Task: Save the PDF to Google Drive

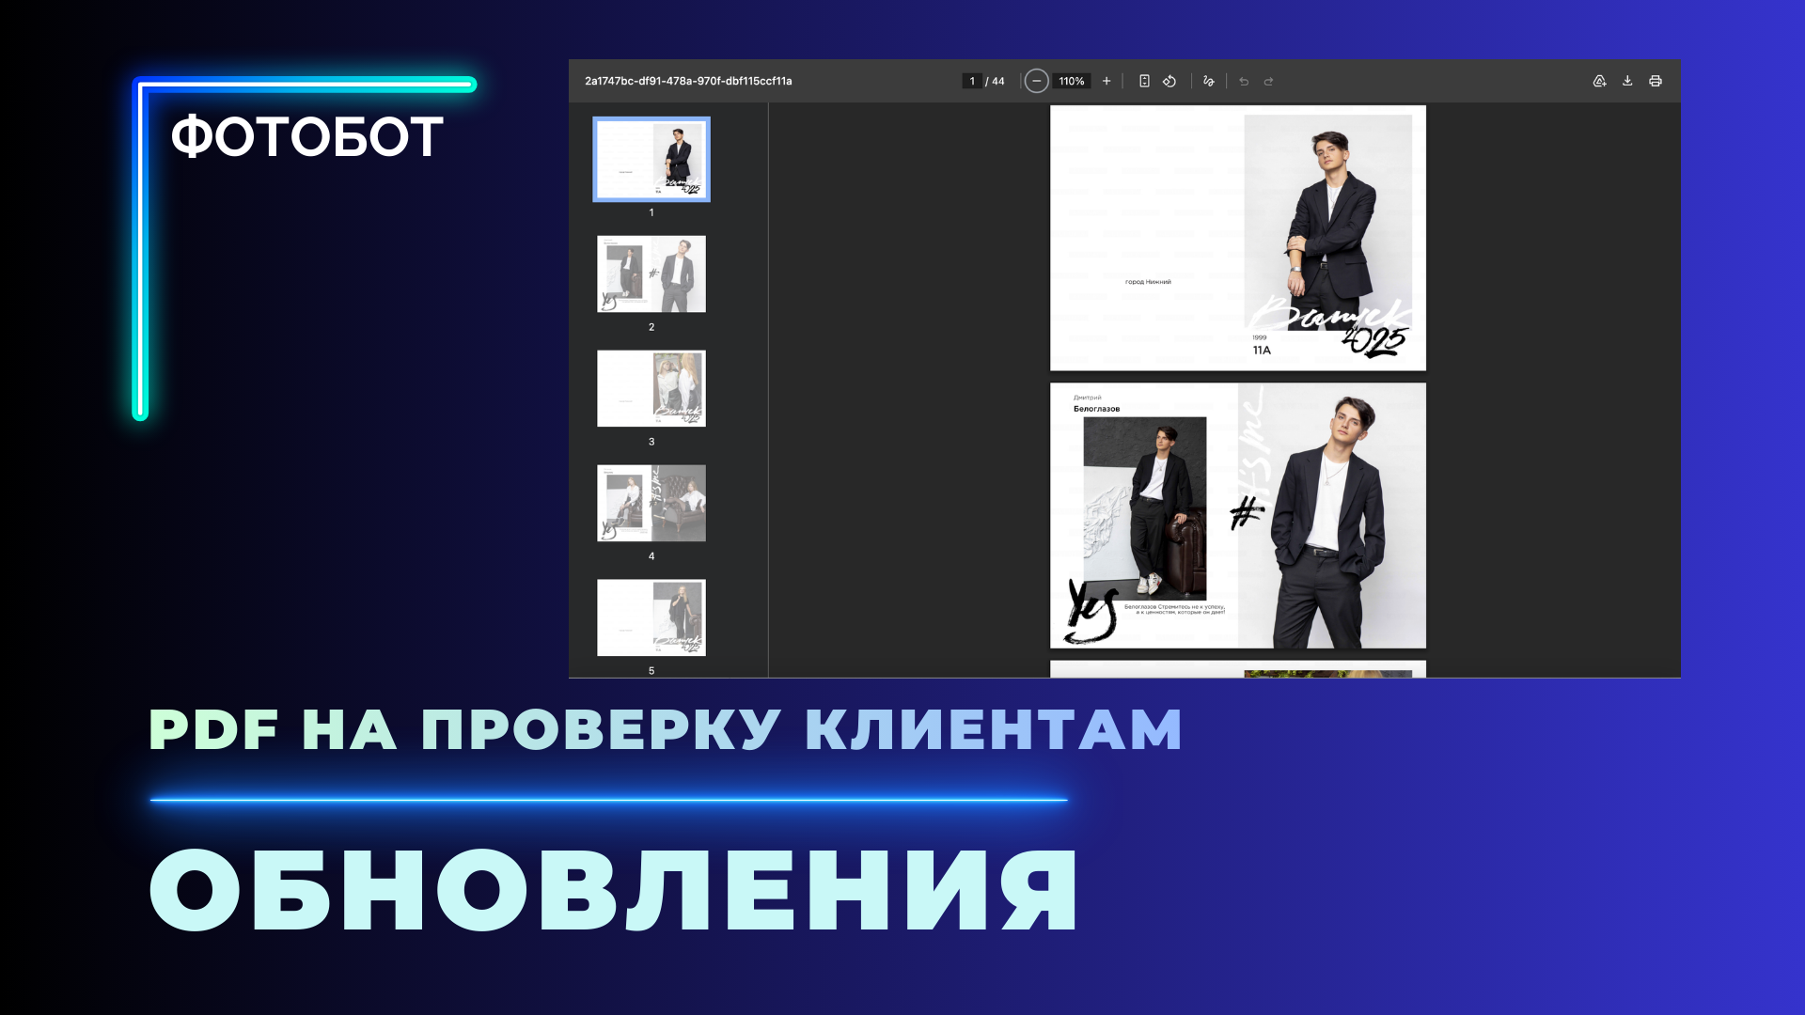Action: point(1599,81)
